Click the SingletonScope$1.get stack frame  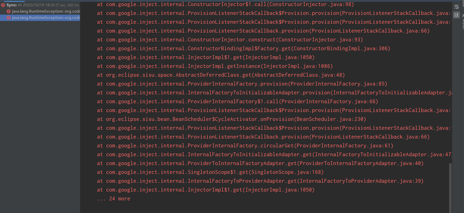(x=210, y=172)
